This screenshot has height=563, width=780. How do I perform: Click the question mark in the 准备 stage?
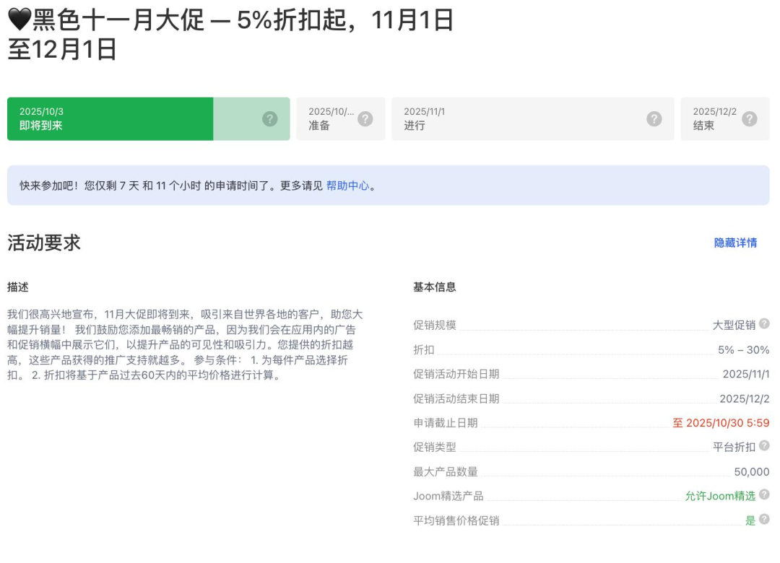point(365,118)
